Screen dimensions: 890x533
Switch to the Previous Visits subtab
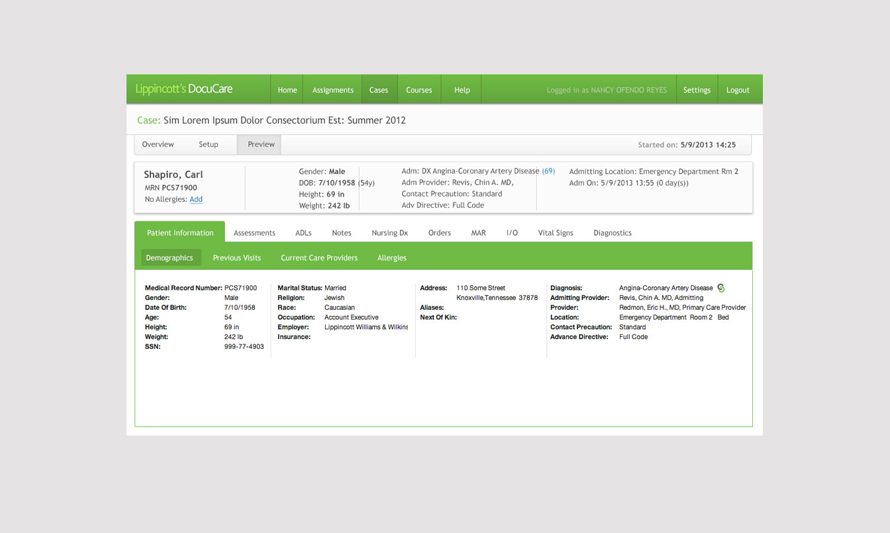pos(237,258)
